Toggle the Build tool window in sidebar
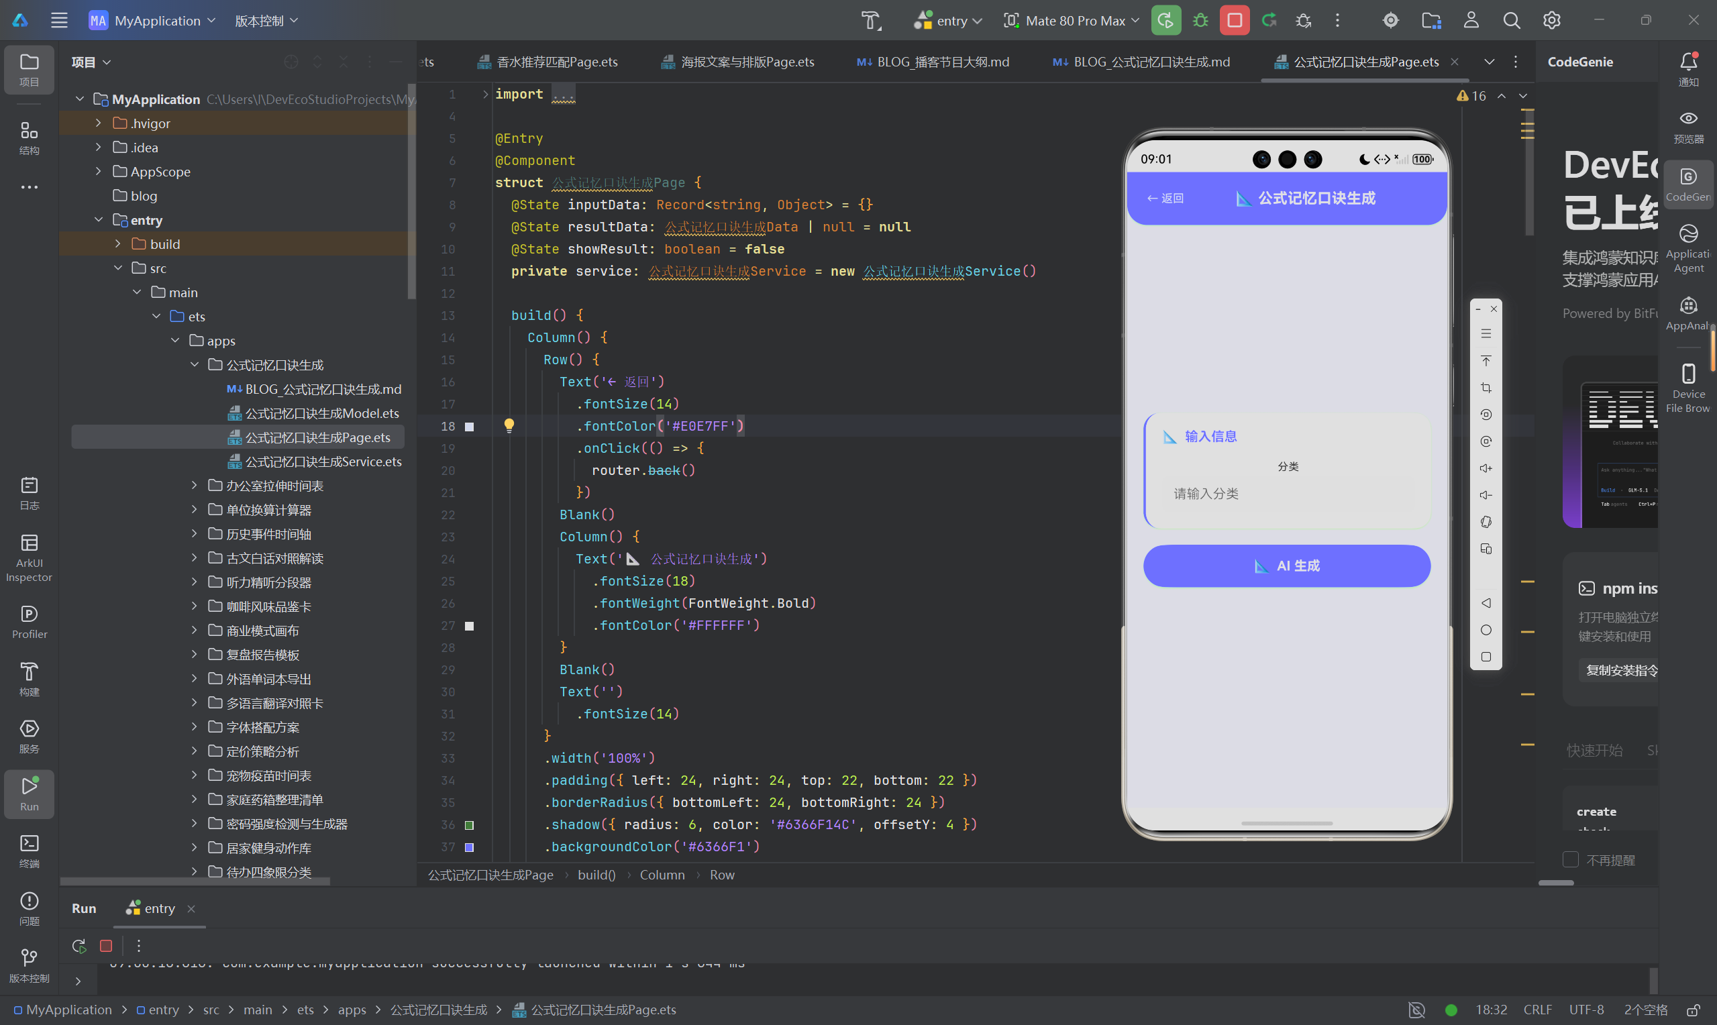The height and width of the screenshot is (1025, 1717). point(29,679)
